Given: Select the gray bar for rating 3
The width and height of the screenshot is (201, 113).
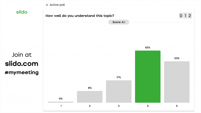Looking at the screenshot, I should point(119,91).
